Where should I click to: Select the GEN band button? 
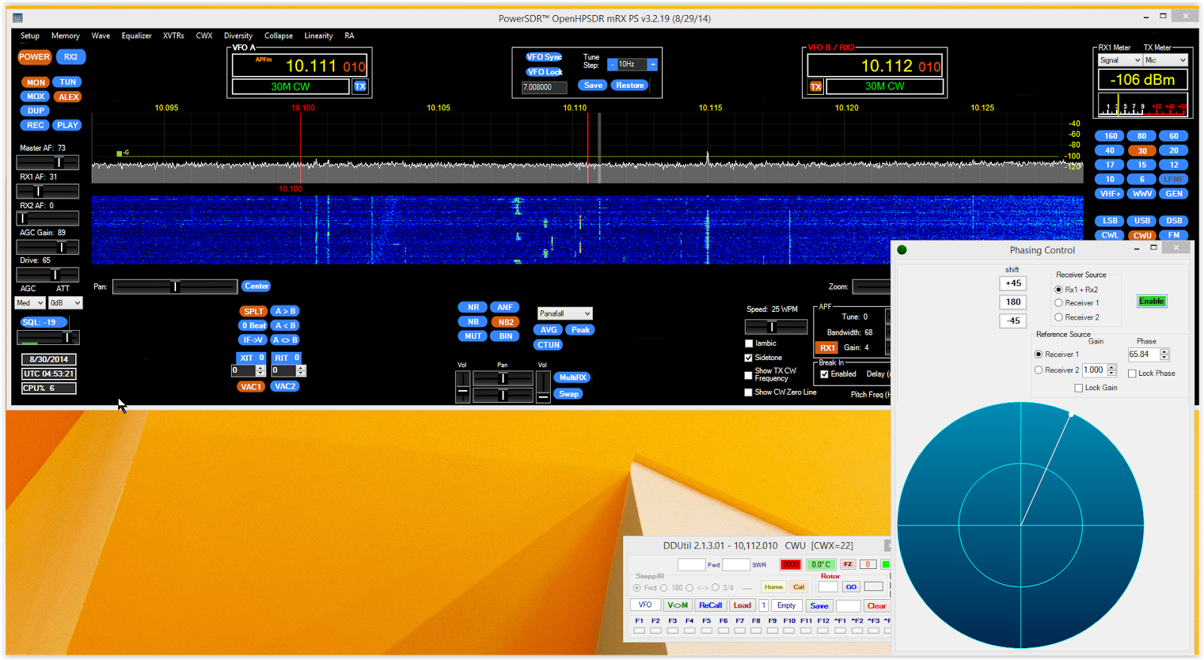click(1174, 193)
